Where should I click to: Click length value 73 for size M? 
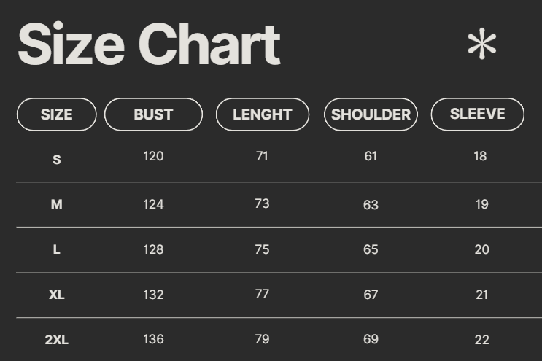click(x=262, y=203)
